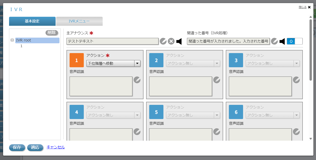The width and height of the screenshot is (316, 160).
Task: Clear the main announcement with the X icon
Action: click(x=171, y=41)
